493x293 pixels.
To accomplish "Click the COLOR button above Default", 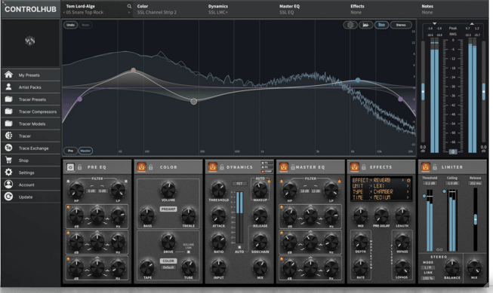I will [168, 261].
